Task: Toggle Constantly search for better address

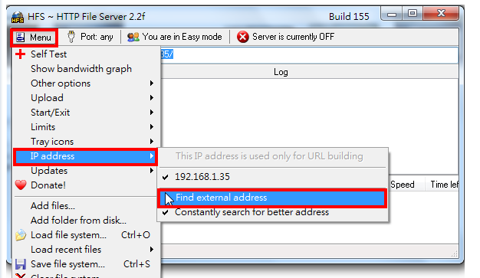Action: coord(273,212)
